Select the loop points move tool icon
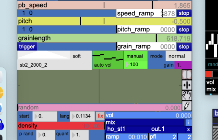Image resolution: width=218 pixels, height=140 pixels. pyautogui.click(x=187, y=85)
